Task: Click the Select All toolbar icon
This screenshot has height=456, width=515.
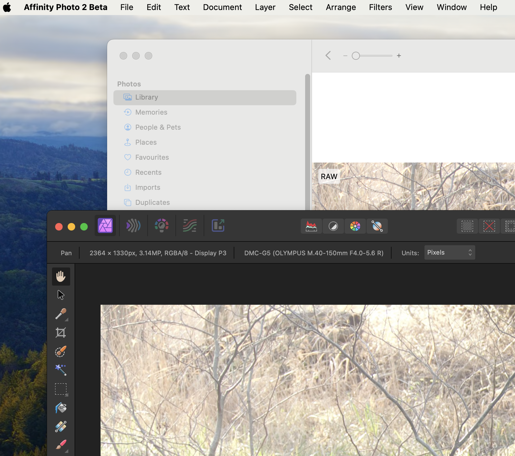Action: point(467,226)
